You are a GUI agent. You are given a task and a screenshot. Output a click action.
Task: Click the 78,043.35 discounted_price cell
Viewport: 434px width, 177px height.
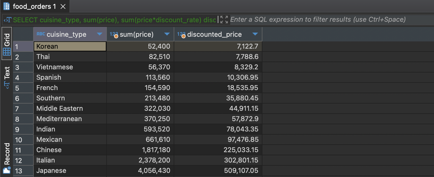pos(218,129)
